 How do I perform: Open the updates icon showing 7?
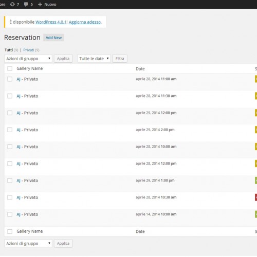(14, 4)
